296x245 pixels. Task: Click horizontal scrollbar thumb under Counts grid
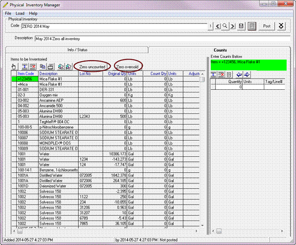tap(219, 231)
